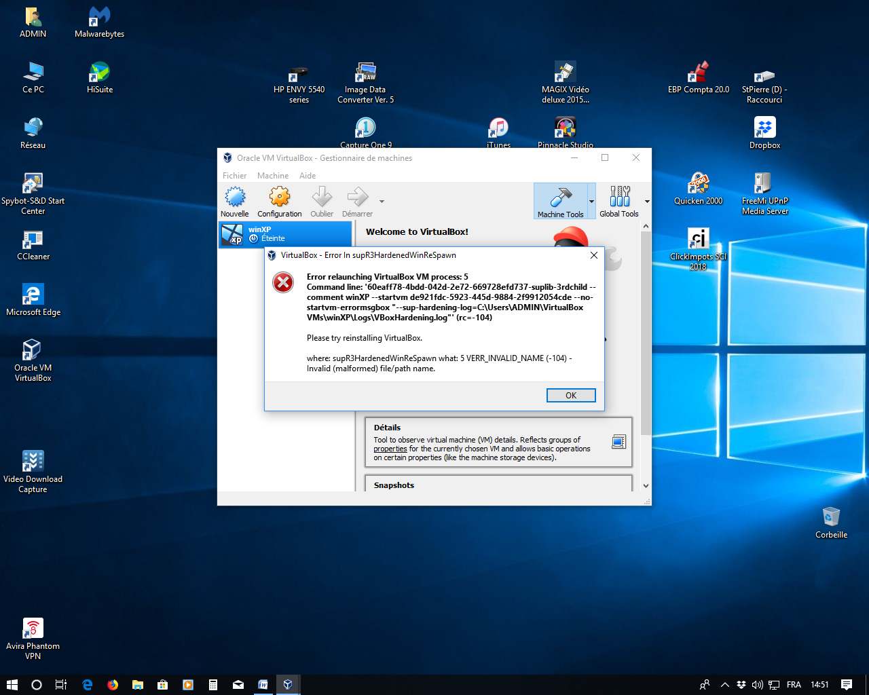The height and width of the screenshot is (695, 869).
Task: Select the MAGIX Vidéo deluxe icon
Action: click(x=565, y=83)
